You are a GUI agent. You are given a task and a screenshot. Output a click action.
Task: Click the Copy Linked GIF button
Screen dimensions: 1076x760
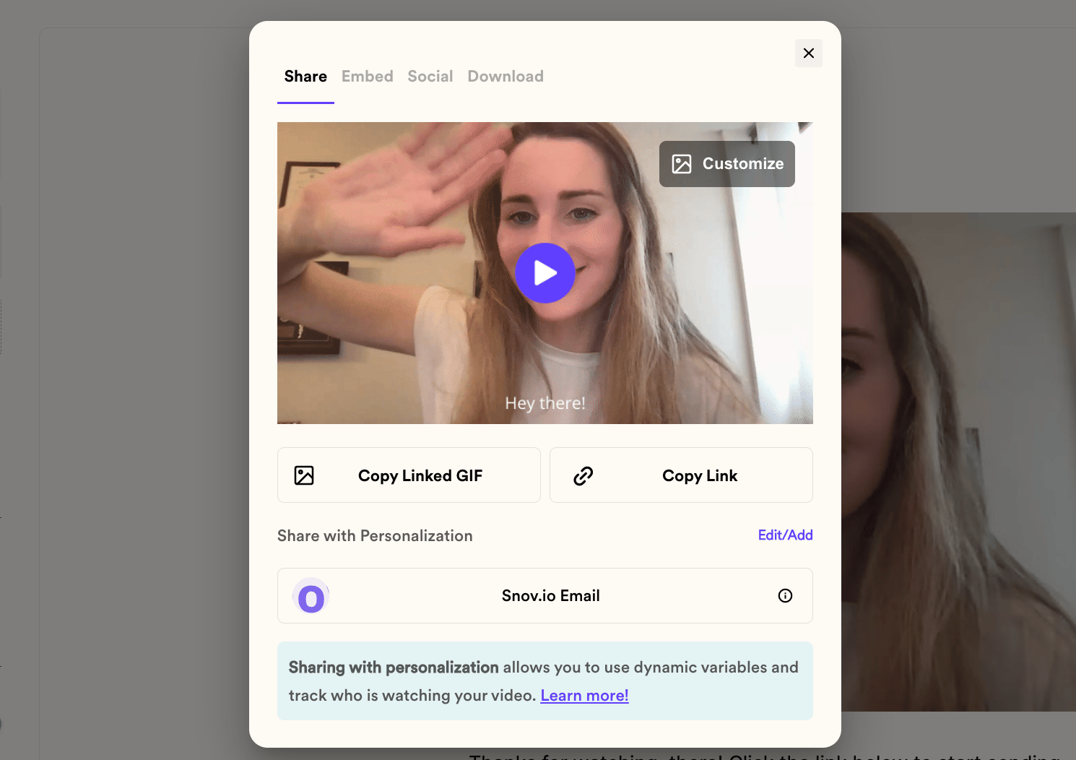pos(409,475)
